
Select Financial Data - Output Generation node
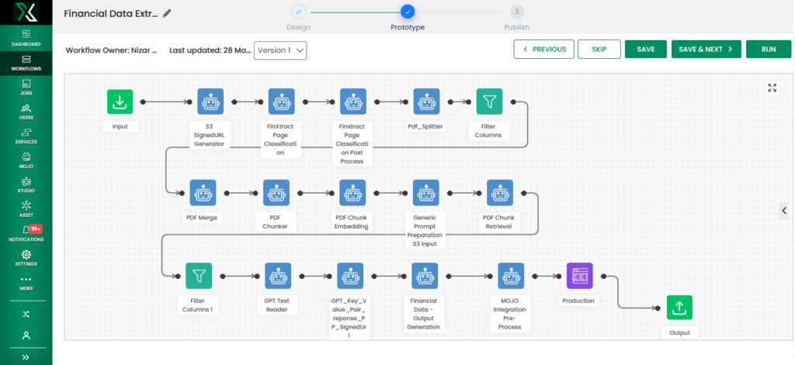pos(425,276)
